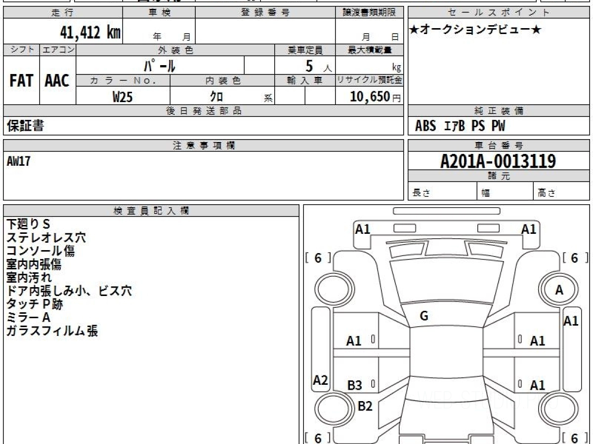
Task: Click the wheel circle marked A
Action: point(558,291)
